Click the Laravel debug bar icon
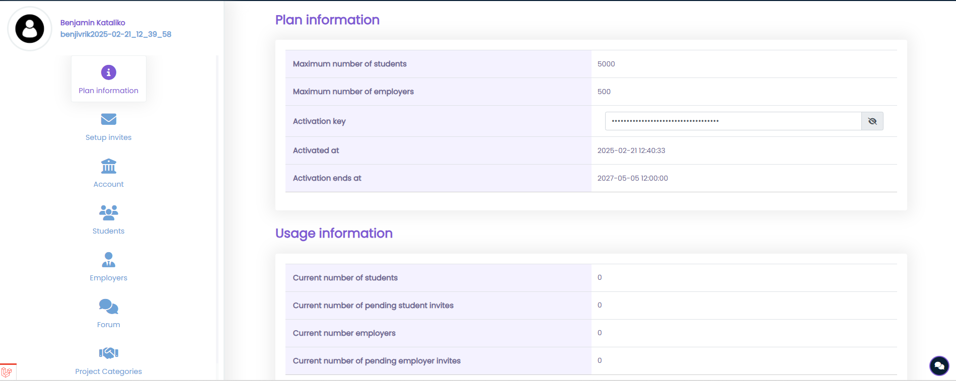The image size is (956, 381). 7,372
